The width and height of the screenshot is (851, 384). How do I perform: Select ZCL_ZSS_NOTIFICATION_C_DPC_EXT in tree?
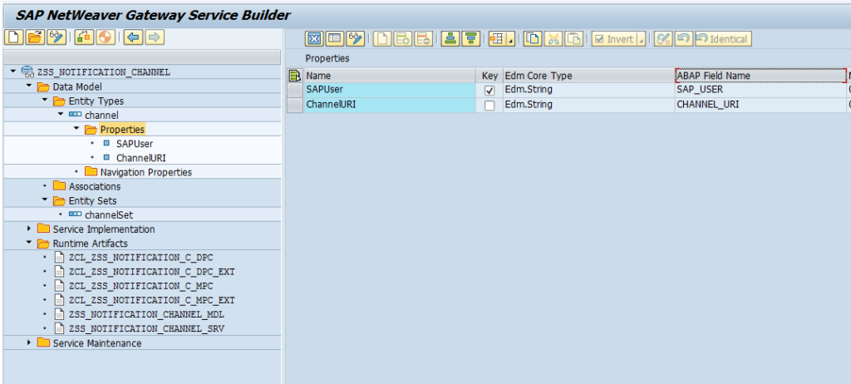coord(151,272)
